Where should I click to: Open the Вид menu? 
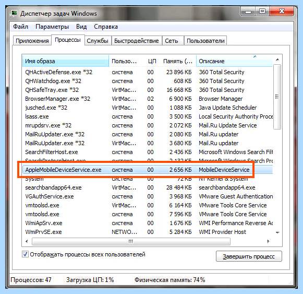tap(81, 27)
